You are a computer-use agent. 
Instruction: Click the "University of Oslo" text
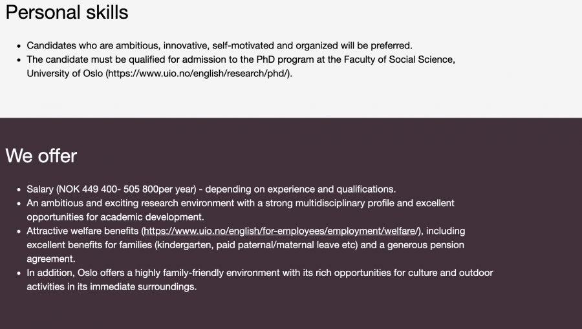65,73
